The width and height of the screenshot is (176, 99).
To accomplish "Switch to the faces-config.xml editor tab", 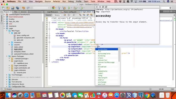I will coord(70,12).
